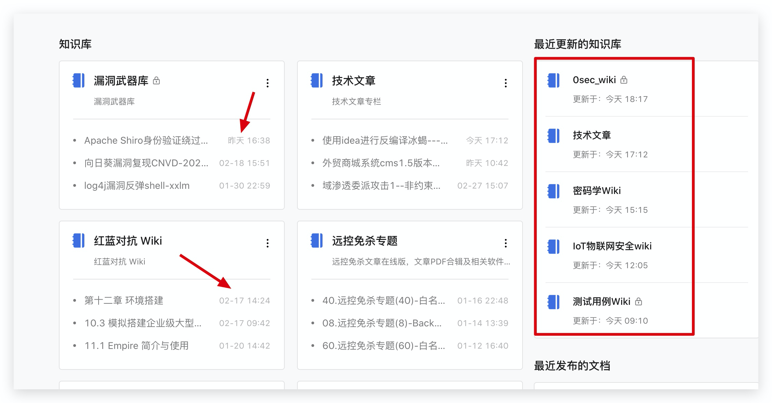Open the three-dot menu on 远控免杀专题 card
Screen dimensions: 772x403
[506, 243]
